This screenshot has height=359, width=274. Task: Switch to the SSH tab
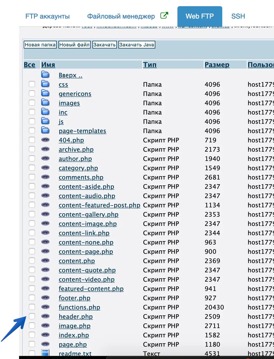pos(238,16)
